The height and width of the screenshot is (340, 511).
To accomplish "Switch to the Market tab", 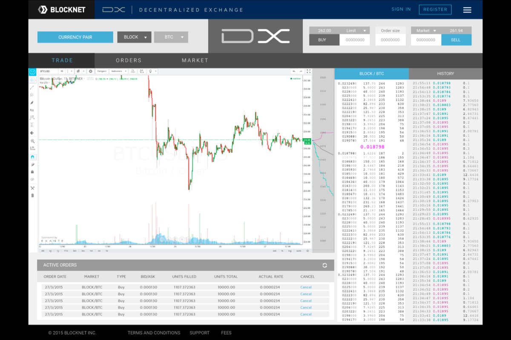I will [x=195, y=60].
